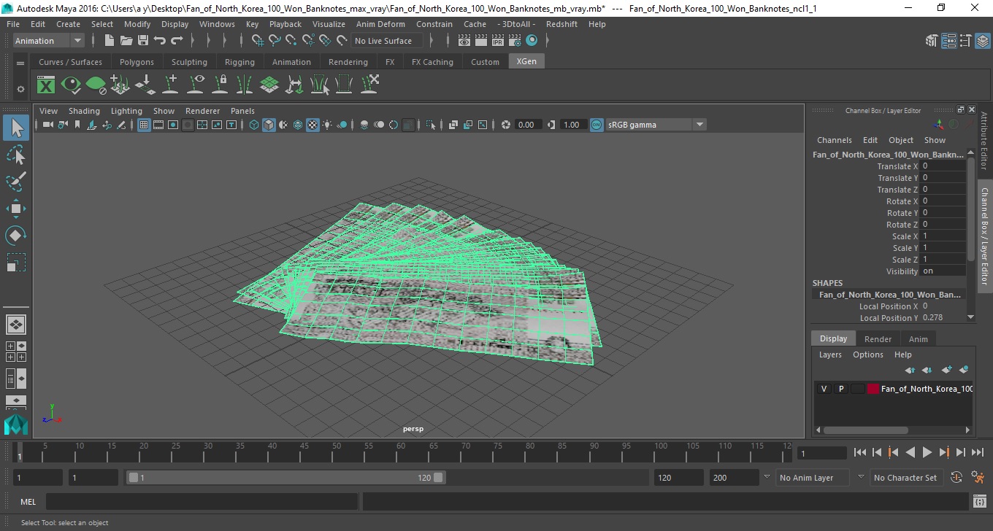
Task: Switch to the FX Caching shelf tab
Action: [432, 62]
